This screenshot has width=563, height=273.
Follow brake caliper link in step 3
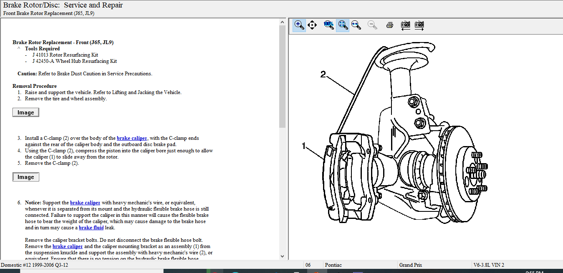[132, 138]
